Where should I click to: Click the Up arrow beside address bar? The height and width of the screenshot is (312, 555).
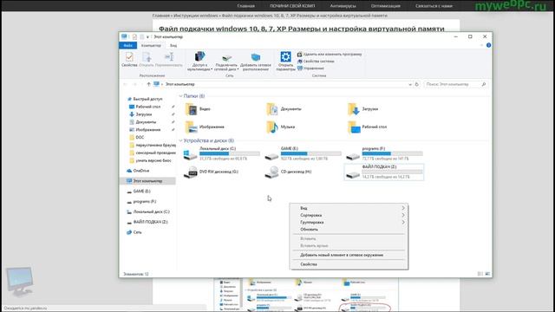(x=148, y=84)
